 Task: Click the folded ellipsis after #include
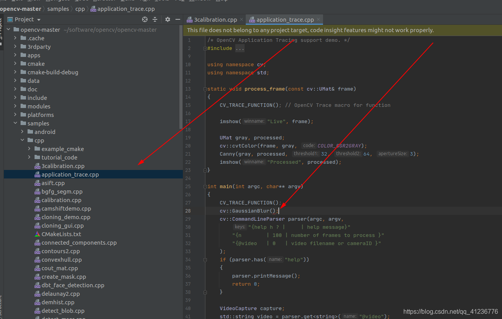(240, 48)
